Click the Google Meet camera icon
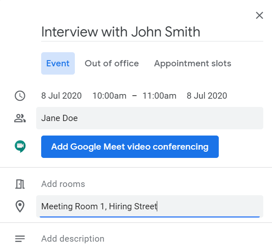The width and height of the screenshot is (272, 252). click(x=20, y=146)
